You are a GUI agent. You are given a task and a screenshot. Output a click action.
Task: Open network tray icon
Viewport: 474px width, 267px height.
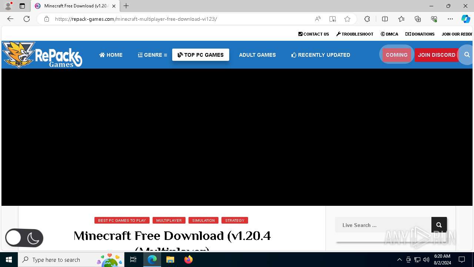pos(417,260)
